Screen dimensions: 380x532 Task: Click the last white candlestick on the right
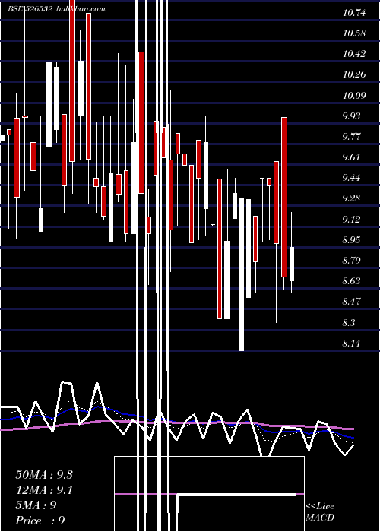tap(291, 264)
